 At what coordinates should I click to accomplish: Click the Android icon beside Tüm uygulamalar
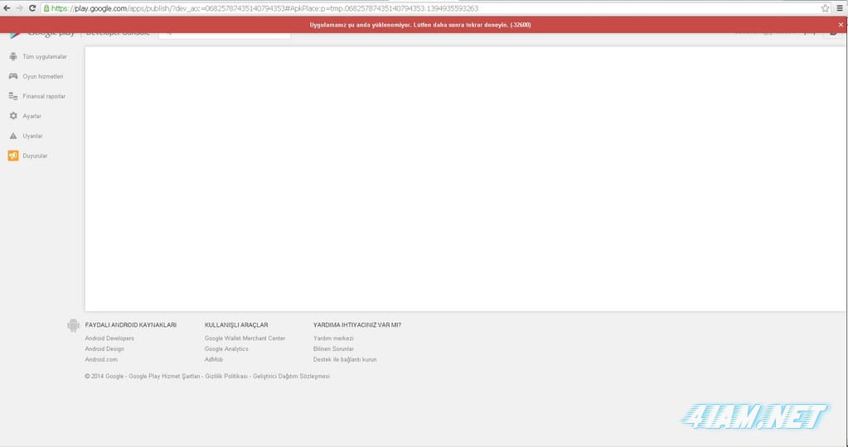[13, 56]
